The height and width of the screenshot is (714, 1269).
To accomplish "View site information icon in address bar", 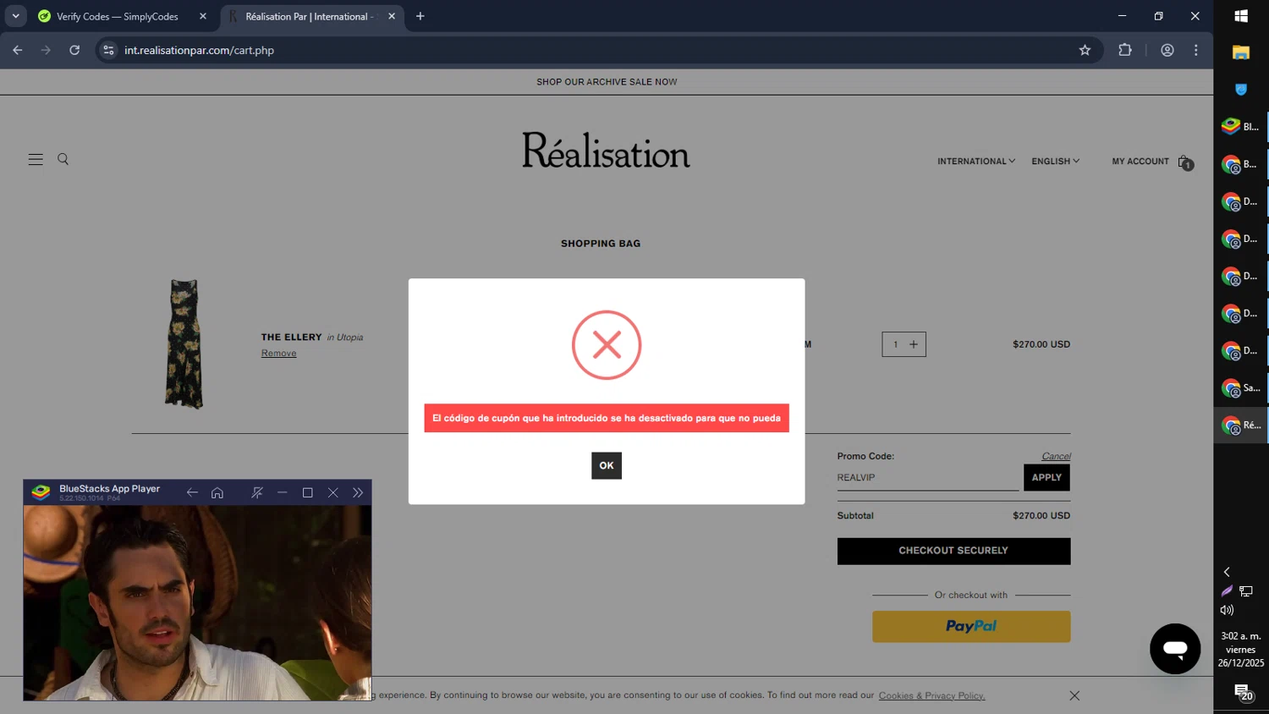I will click(x=108, y=50).
